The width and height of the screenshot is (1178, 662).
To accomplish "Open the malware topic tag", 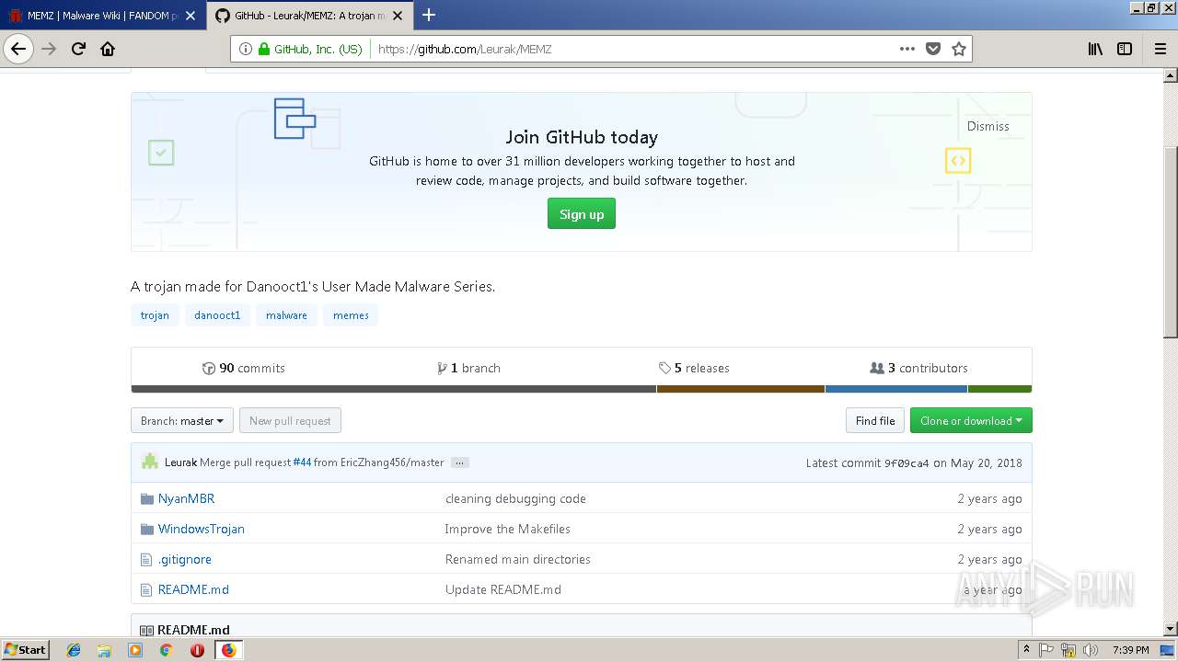I will click(286, 315).
